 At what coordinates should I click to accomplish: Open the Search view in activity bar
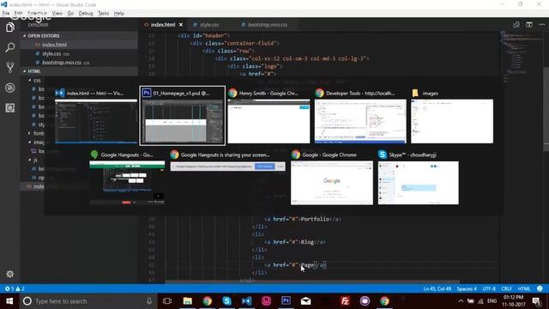9,47
